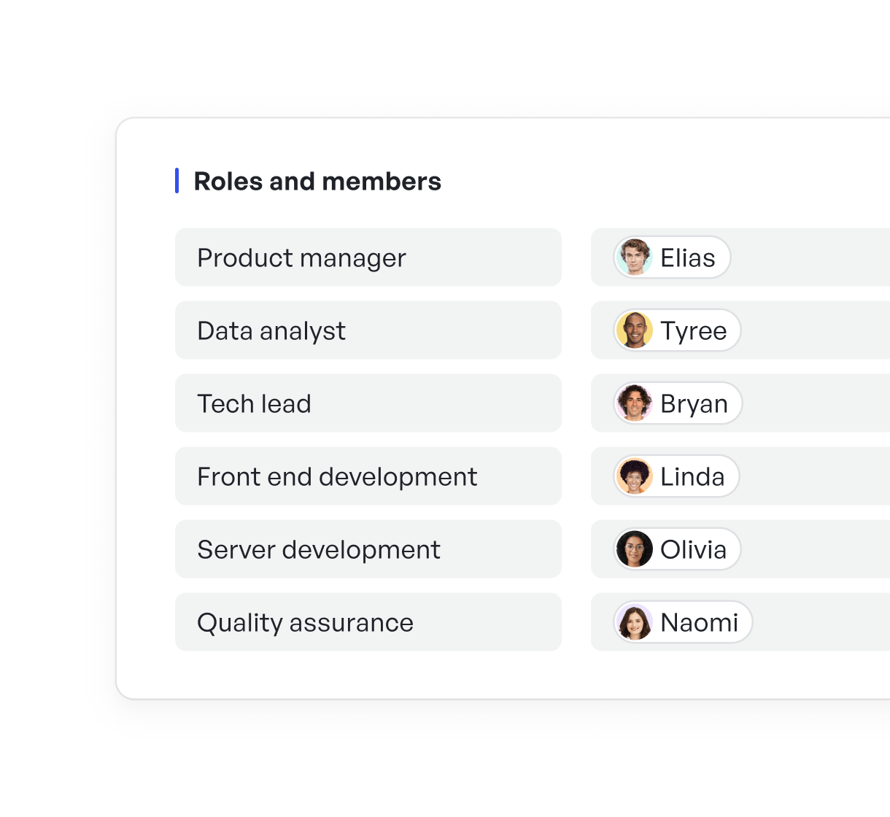Click Naomi's avatar photo
890x817 pixels.
coord(634,622)
